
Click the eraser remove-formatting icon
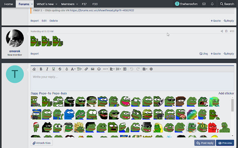(x=34, y=69)
